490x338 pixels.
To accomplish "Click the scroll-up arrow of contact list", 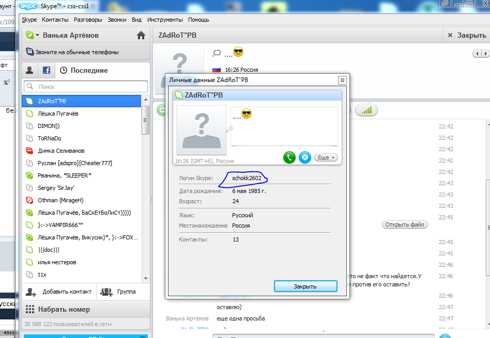I will coord(146,100).
